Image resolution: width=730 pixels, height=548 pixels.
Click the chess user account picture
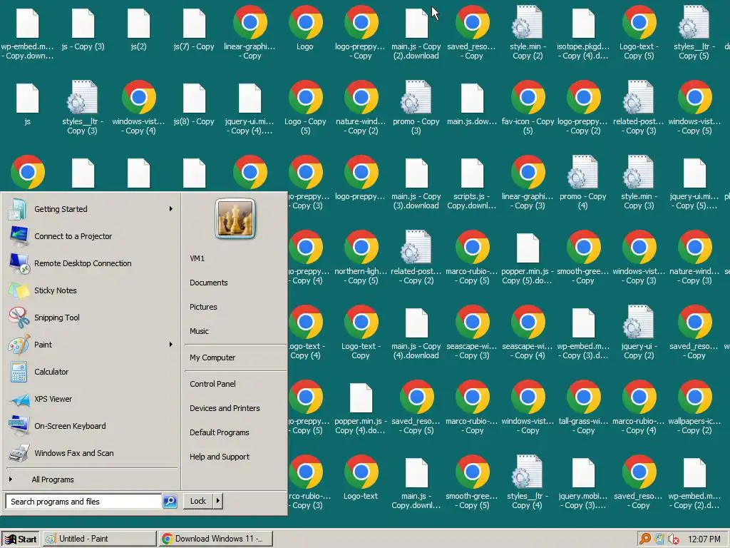point(235,218)
